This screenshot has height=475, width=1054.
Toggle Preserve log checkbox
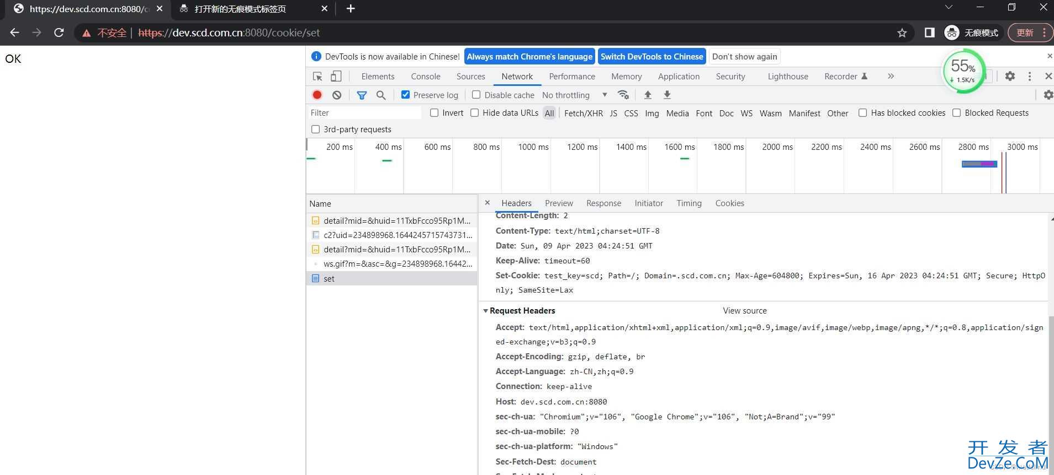pos(405,95)
